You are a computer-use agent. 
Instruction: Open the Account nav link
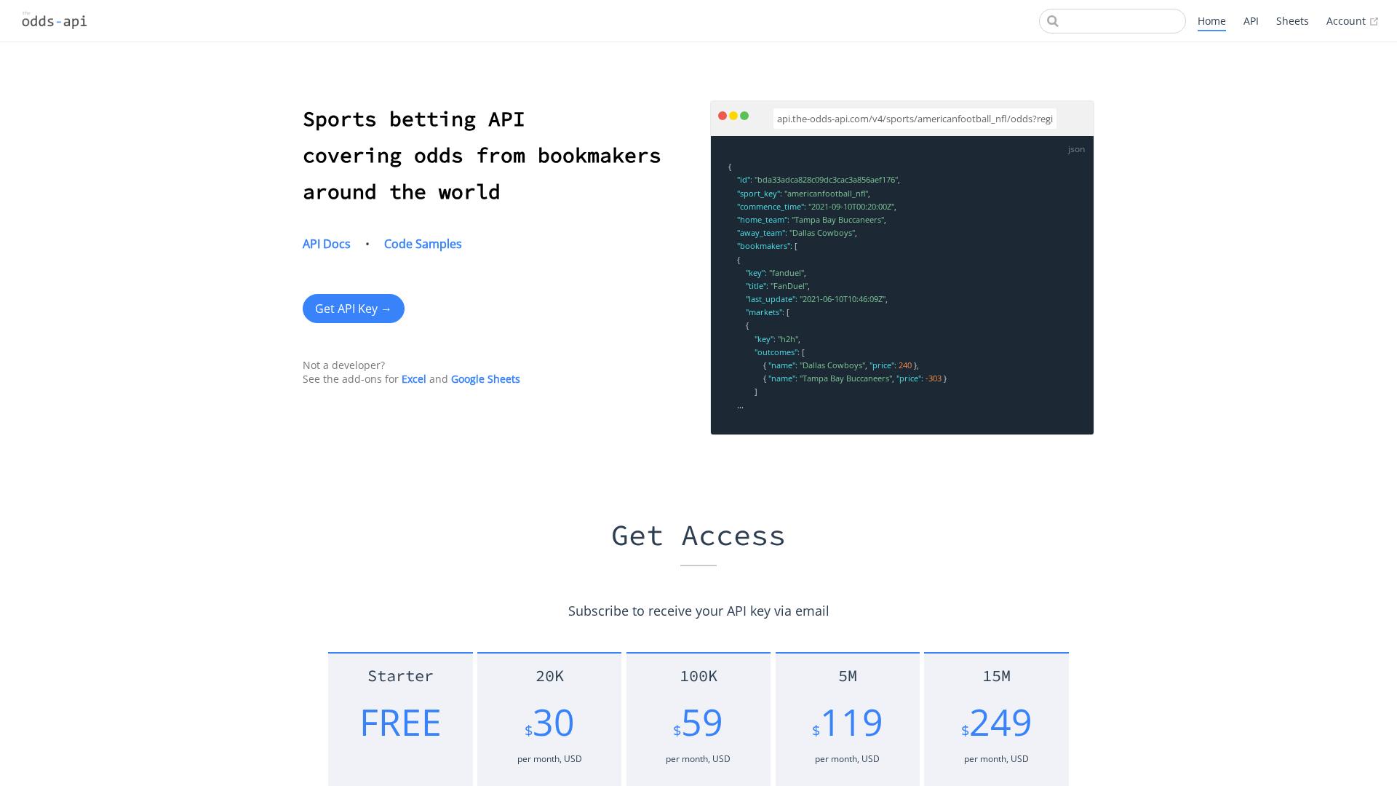click(x=1352, y=21)
